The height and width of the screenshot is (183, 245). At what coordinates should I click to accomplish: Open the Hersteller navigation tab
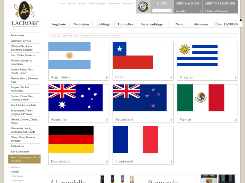coord(126,24)
